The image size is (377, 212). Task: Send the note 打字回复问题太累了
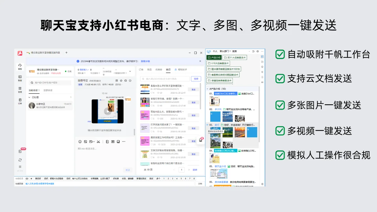193,128
